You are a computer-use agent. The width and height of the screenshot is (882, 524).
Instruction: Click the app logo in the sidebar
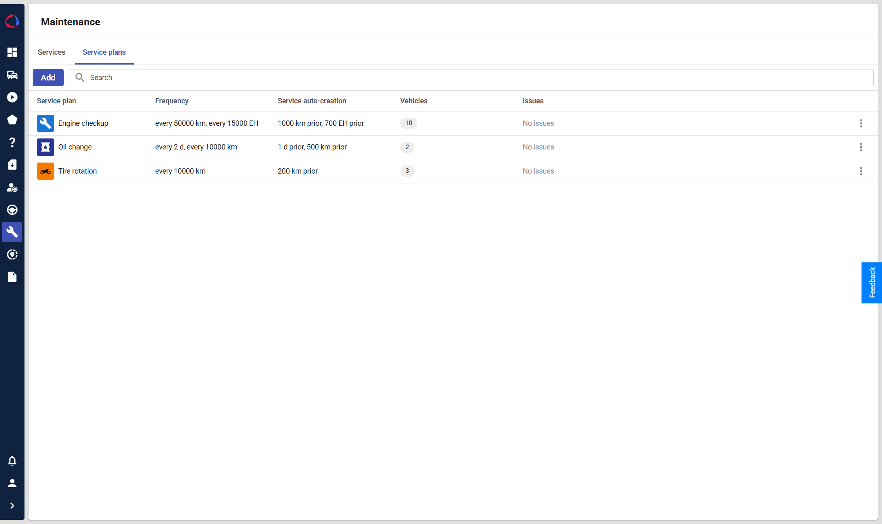pos(12,21)
